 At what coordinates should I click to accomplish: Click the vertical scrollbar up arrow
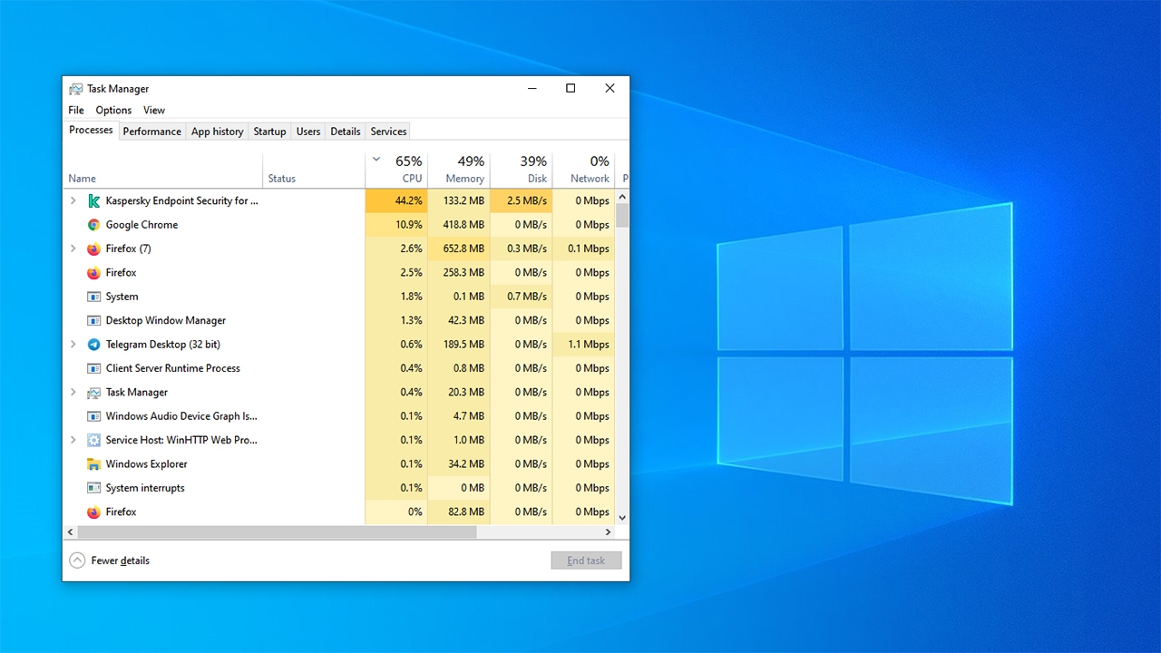coord(622,197)
